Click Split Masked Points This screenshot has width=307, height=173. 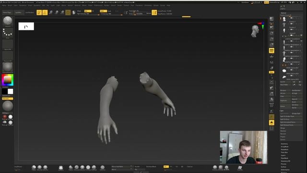[291, 125]
